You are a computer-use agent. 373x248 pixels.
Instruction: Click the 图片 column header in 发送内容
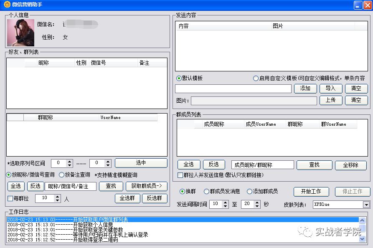click(313, 26)
